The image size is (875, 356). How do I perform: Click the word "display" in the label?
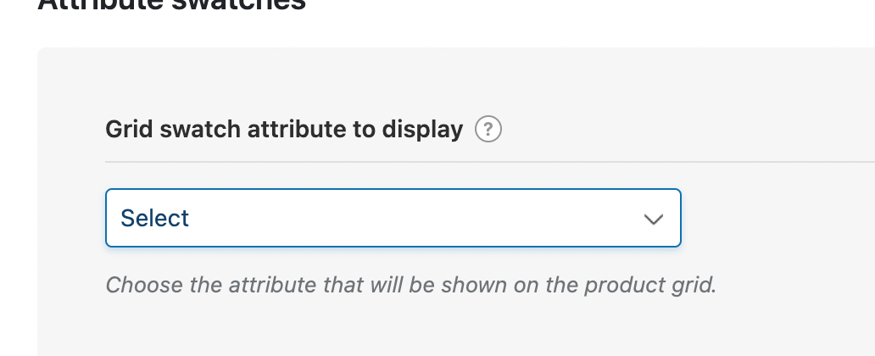click(x=421, y=131)
